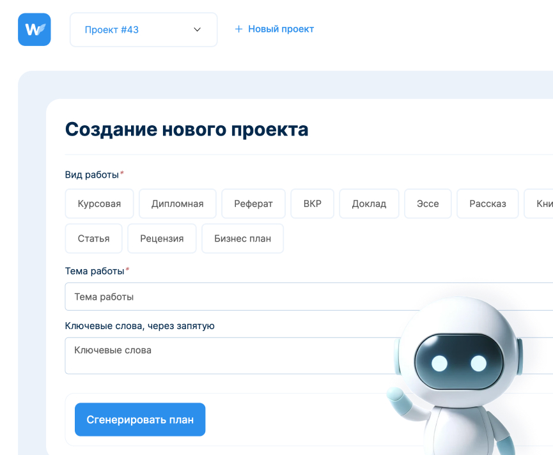The height and width of the screenshot is (455, 553).
Task: Select Курсовая work type
Action: (x=99, y=204)
